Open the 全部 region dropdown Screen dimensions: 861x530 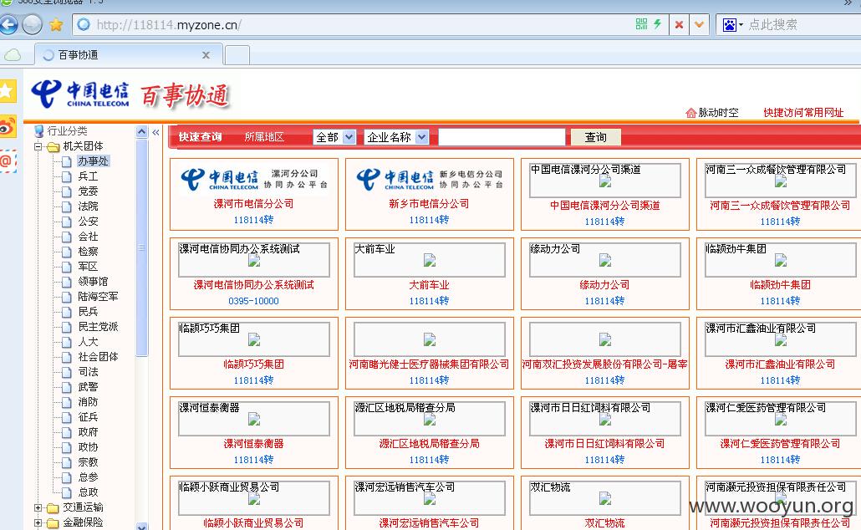pos(334,137)
